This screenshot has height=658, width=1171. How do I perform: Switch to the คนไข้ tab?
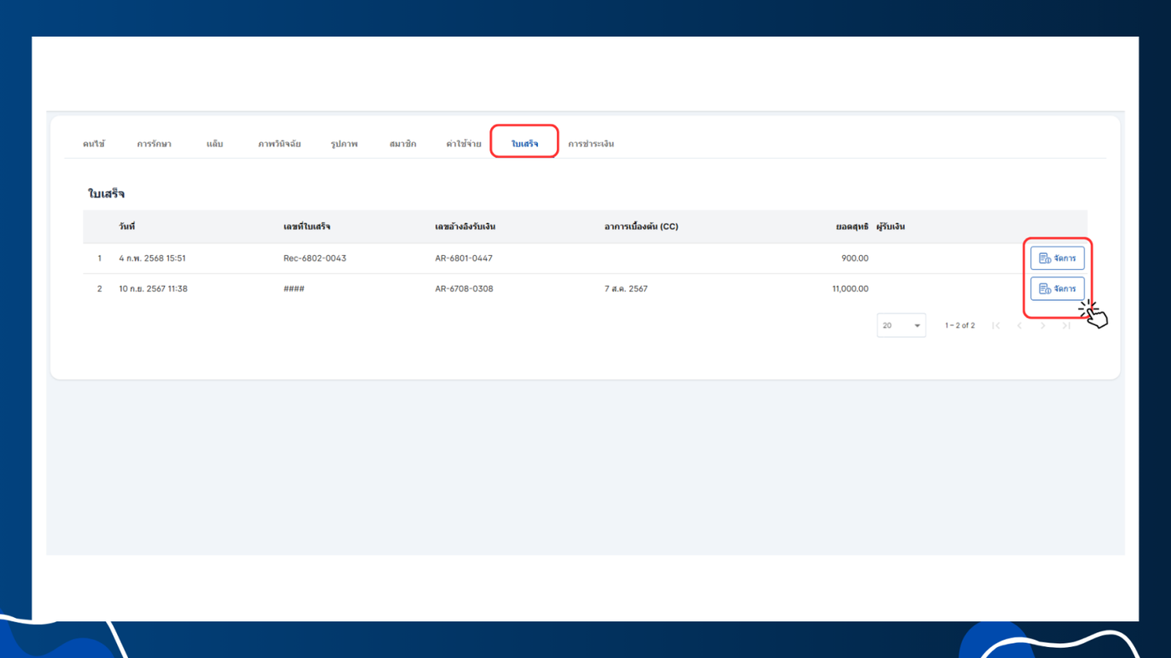(x=94, y=144)
